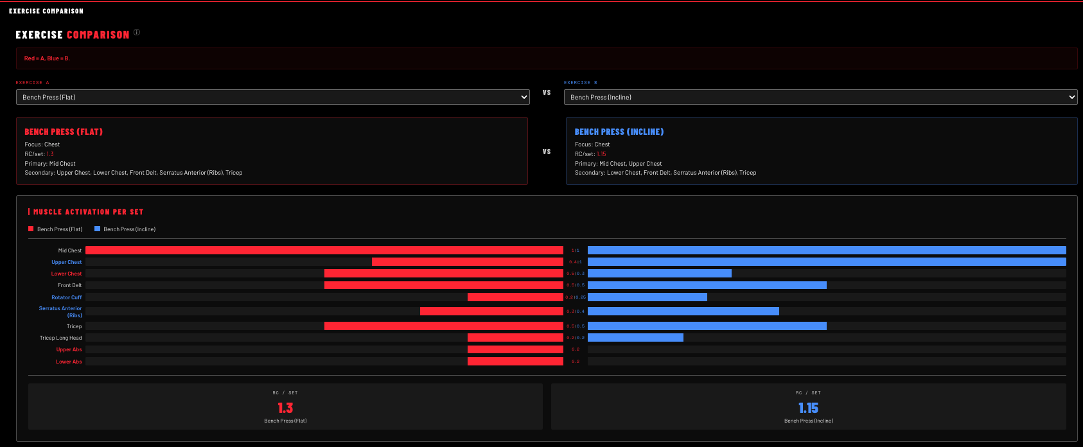
Task: Open the Exercise A dropdown
Action: (273, 97)
